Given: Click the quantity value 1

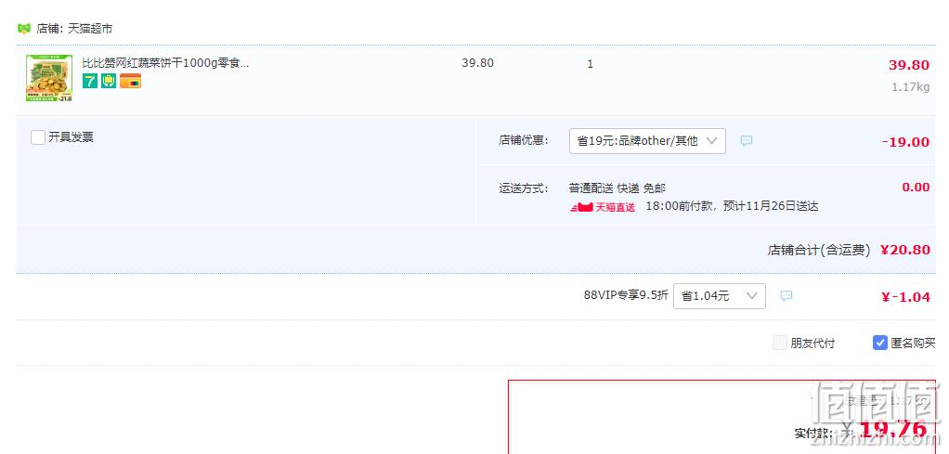Looking at the screenshot, I should (x=590, y=63).
